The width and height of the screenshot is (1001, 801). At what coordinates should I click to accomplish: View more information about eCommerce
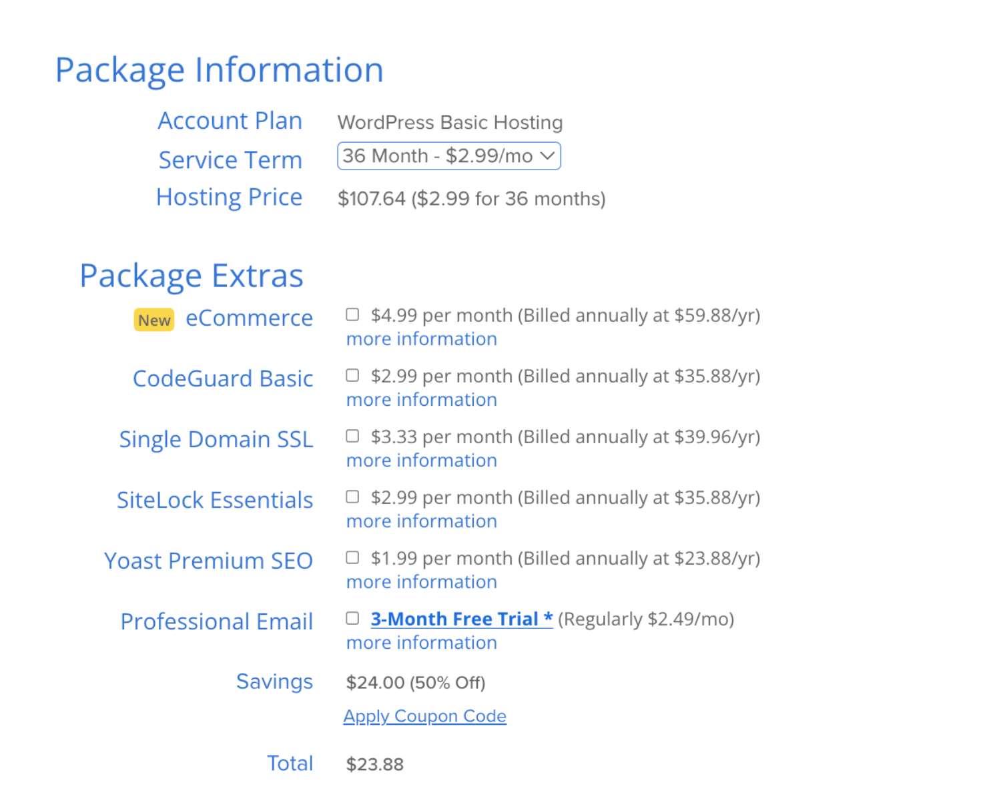(x=421, y=339)
